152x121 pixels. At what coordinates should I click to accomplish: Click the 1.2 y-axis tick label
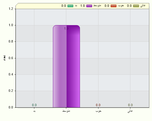click(x=11, y=9)
